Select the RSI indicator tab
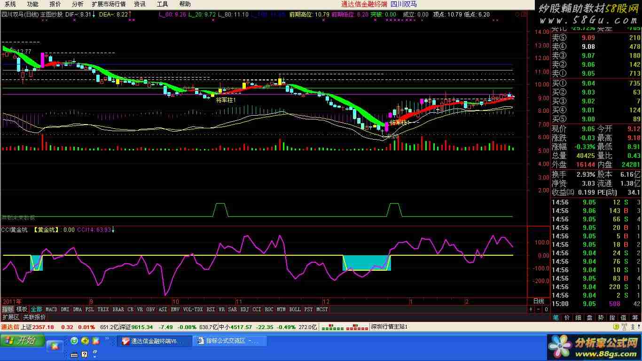 211,309
